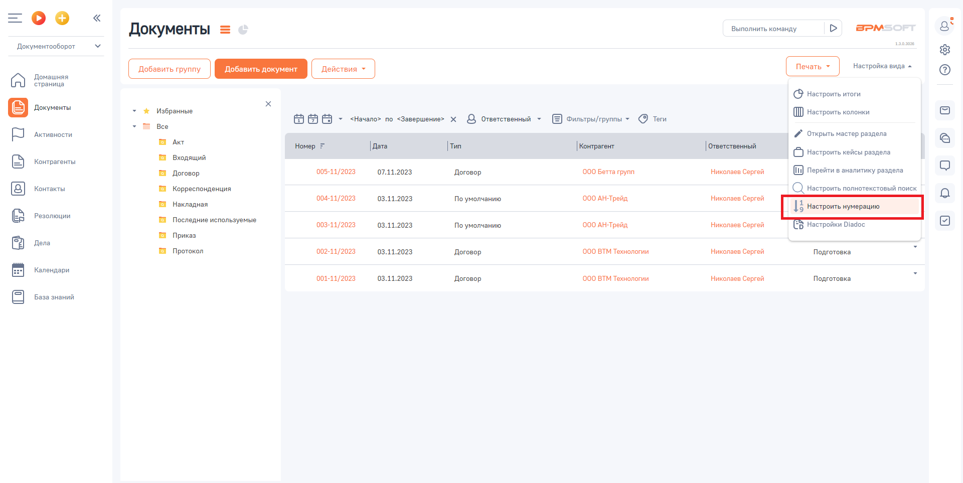This screenshot has height=483, width=963.
Task: Click the Выполнить команду input field
Action: (x=774, y=29)
